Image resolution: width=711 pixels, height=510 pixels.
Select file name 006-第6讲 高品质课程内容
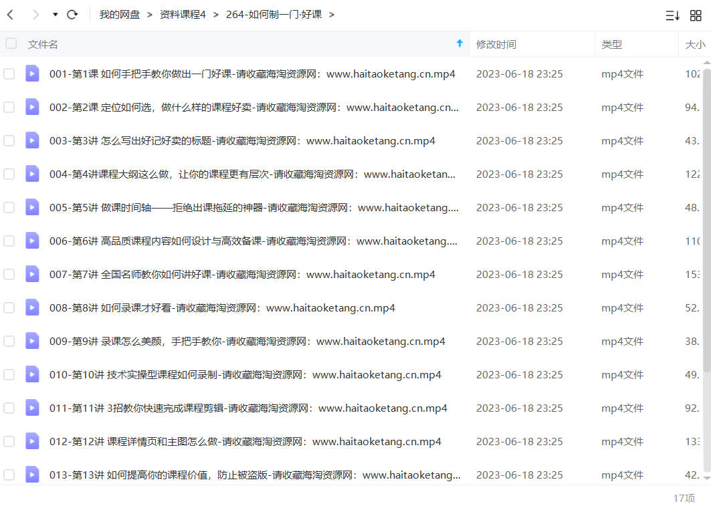(x=253, y=241)
